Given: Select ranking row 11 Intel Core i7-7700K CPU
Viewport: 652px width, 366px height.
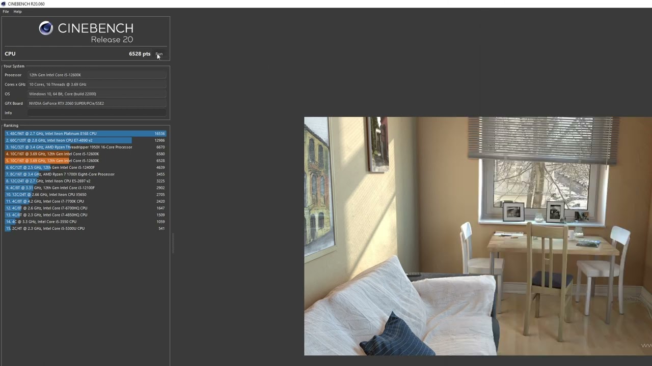Looking at the screenshot, I should point(85,201).
